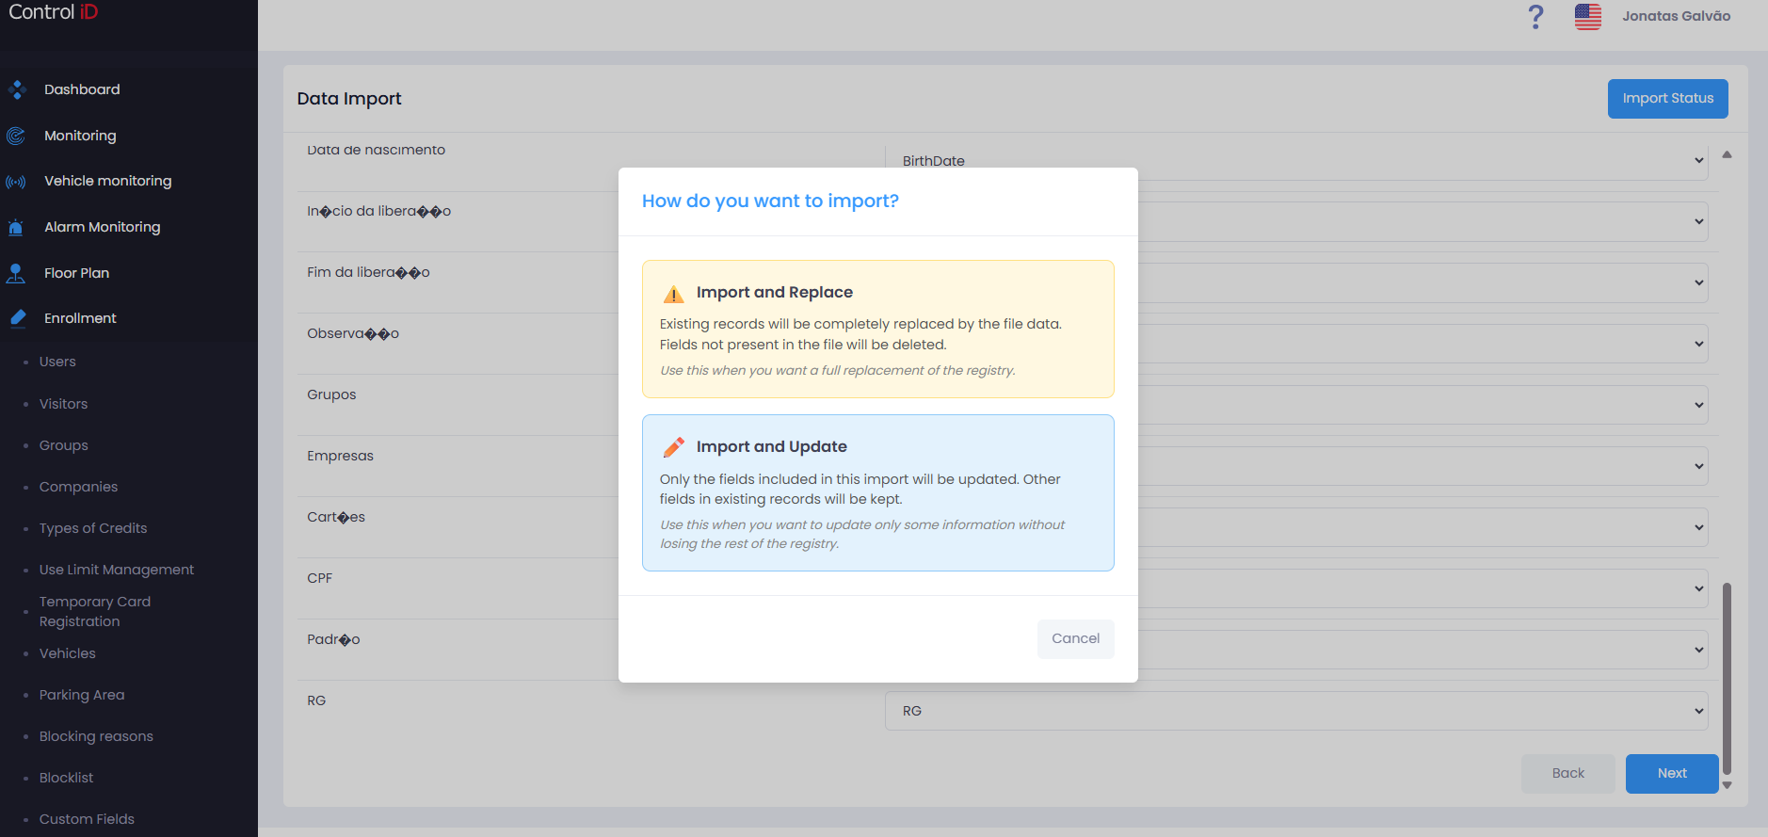
Task: Open dropdown for CPF row
Action: tap(1422, 588)
